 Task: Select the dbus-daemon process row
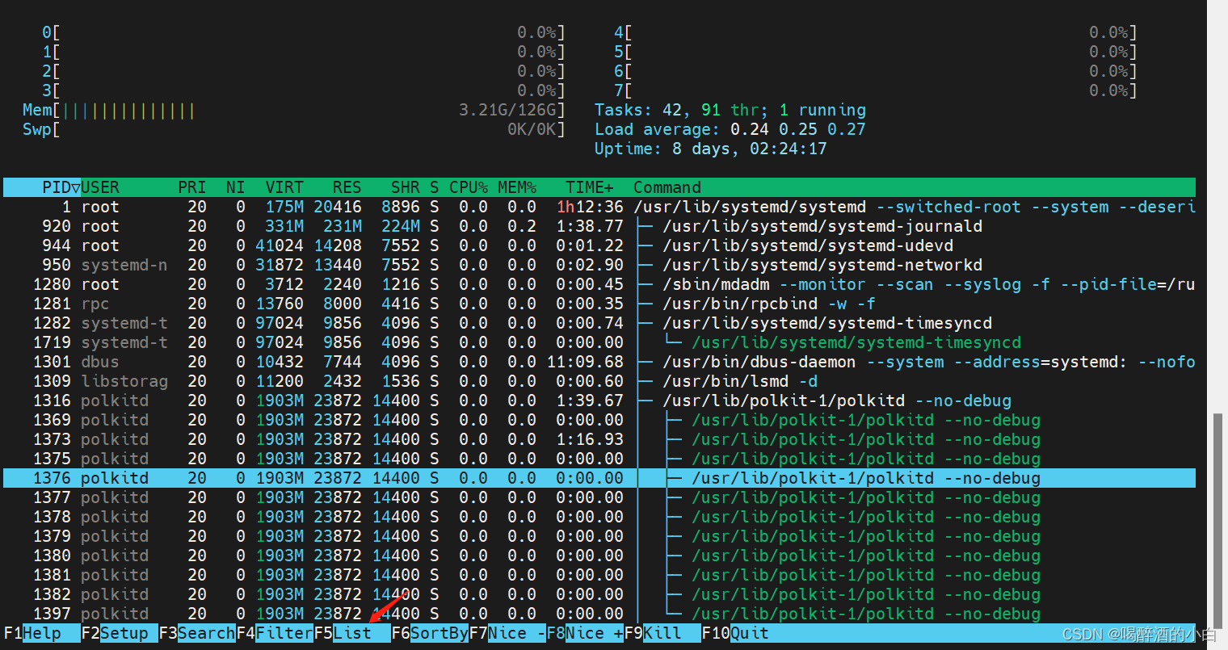click(x=599, y=362)
